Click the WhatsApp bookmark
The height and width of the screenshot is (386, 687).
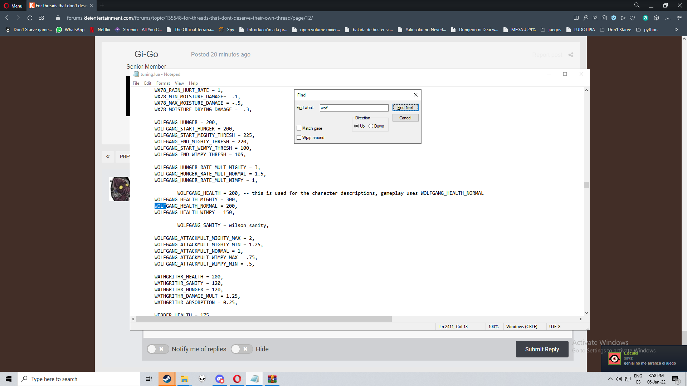70,30
